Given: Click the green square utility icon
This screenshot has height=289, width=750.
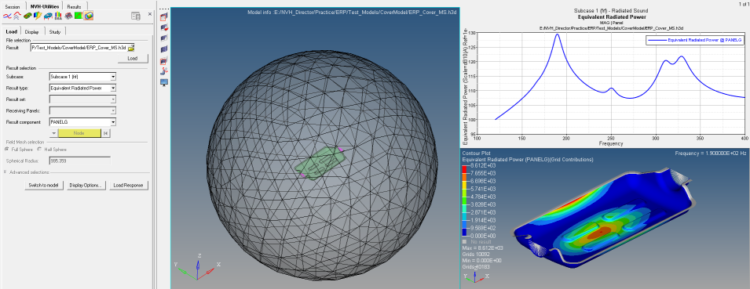Looking at the screenshot, I should (x=79, y=16).
